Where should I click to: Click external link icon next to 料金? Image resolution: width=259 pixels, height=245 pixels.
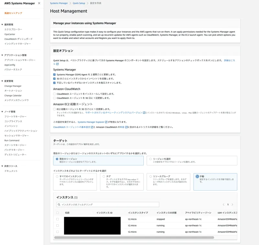coord(126,127)
